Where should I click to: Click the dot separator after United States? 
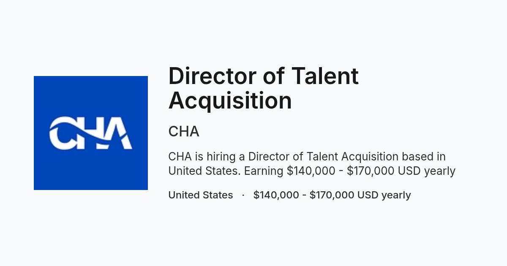pyautogui.click(x=243, y=195)
